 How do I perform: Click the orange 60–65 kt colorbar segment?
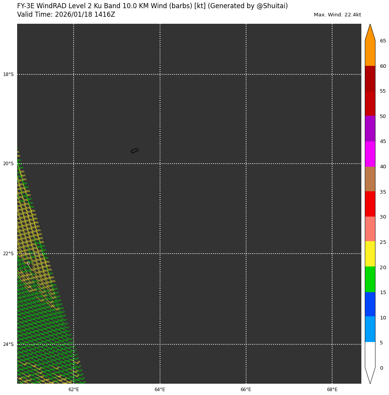370,53
